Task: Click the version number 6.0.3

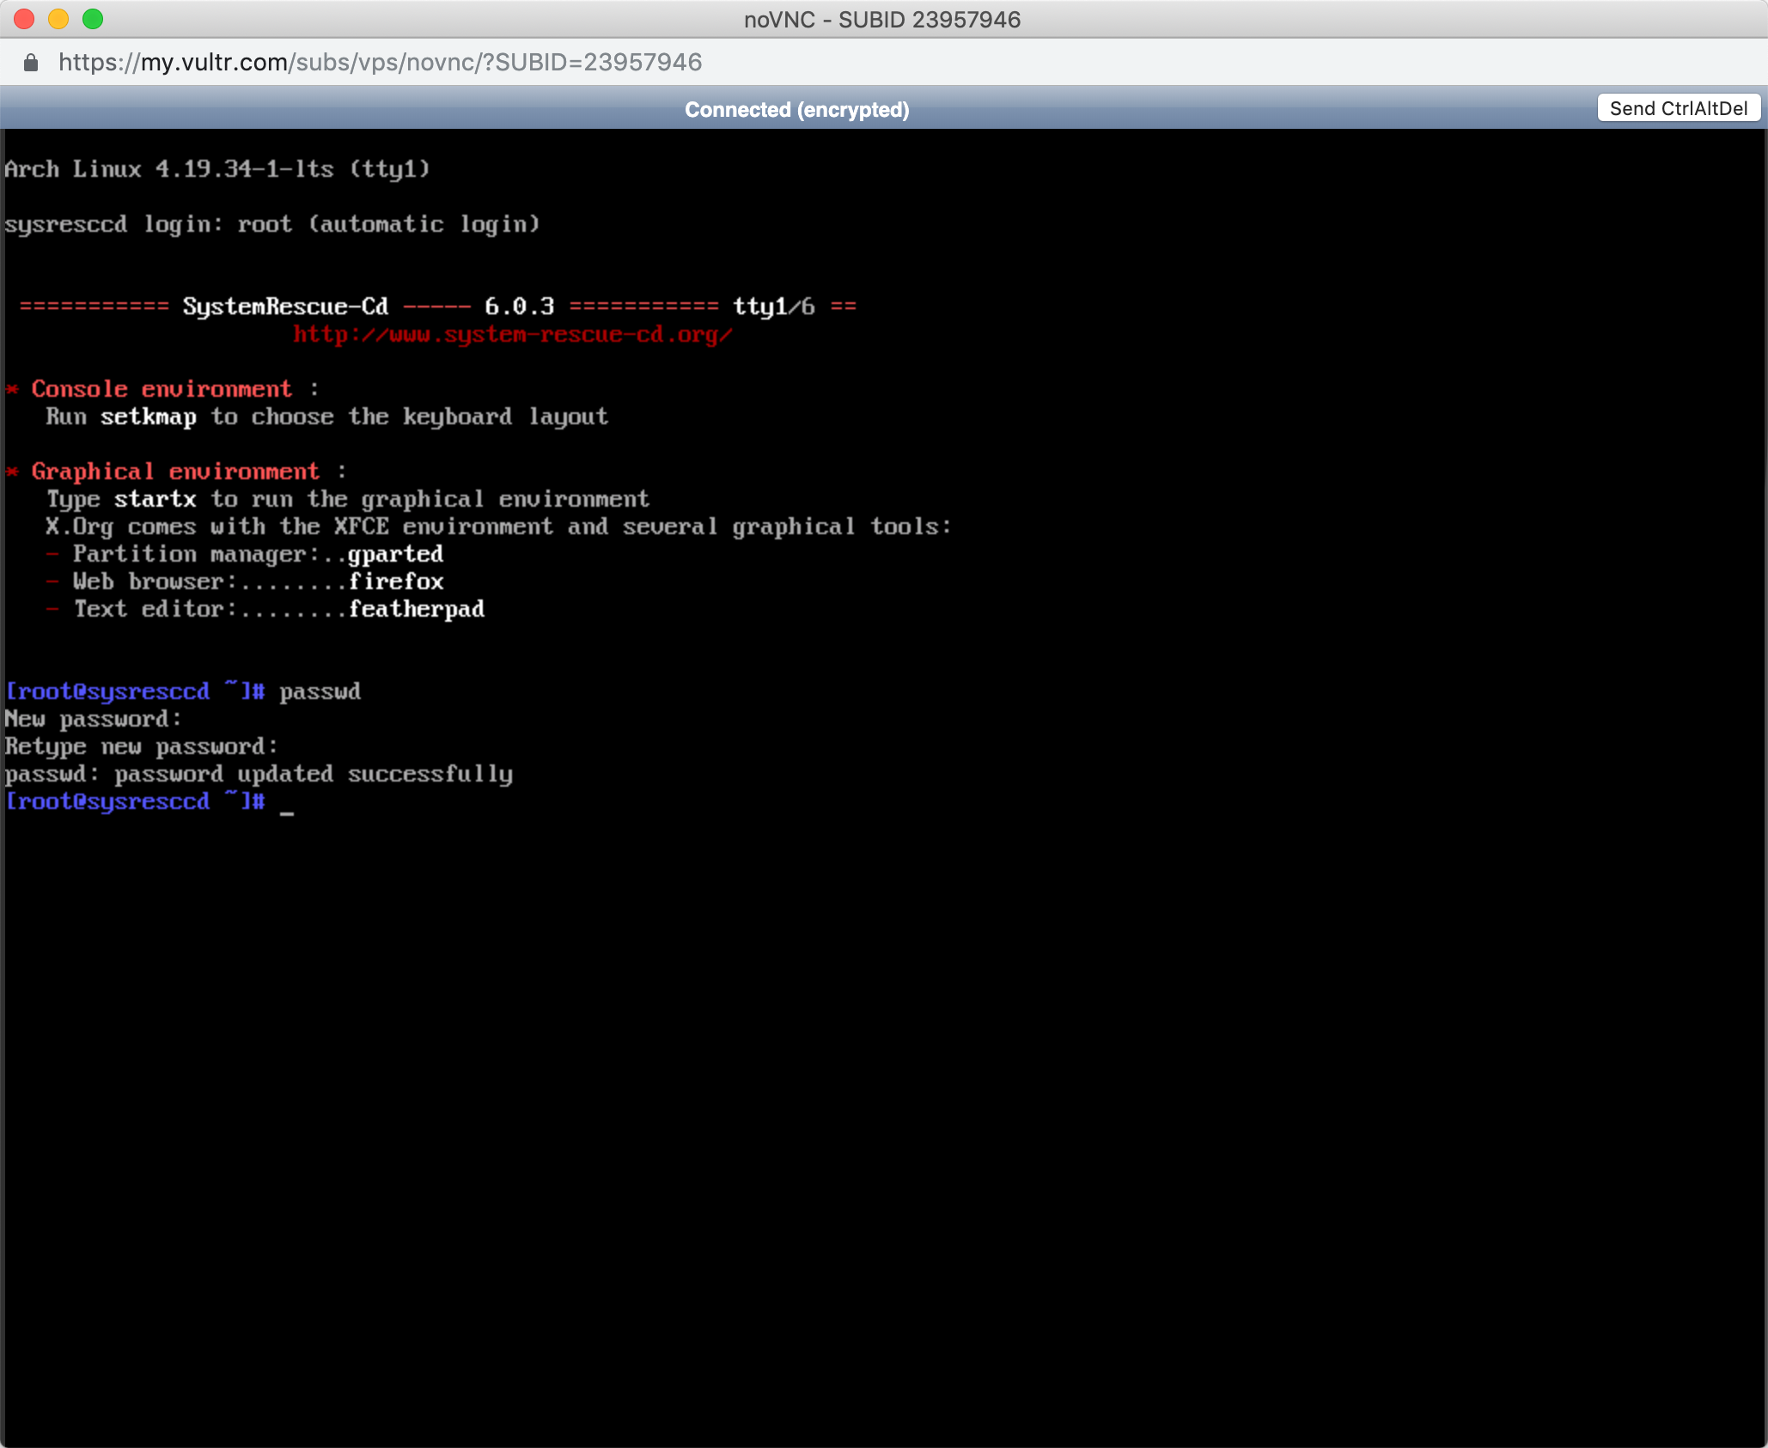Action: pyautogui.click(x=520, y=307)
